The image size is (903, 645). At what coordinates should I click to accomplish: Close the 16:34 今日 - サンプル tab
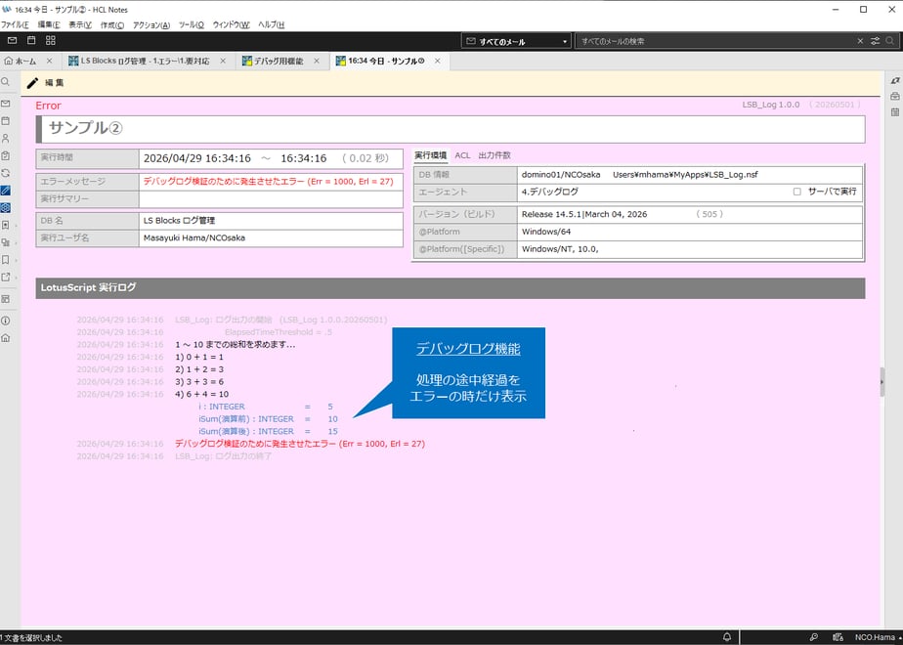[x=438, y=61]
